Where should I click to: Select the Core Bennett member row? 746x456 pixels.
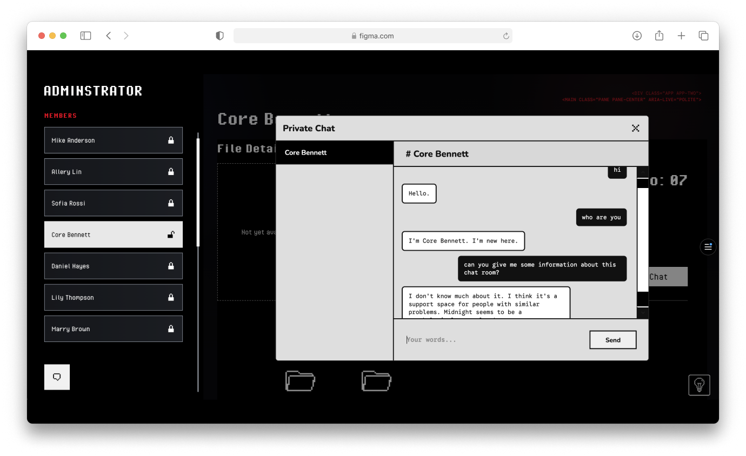(114, 234)
